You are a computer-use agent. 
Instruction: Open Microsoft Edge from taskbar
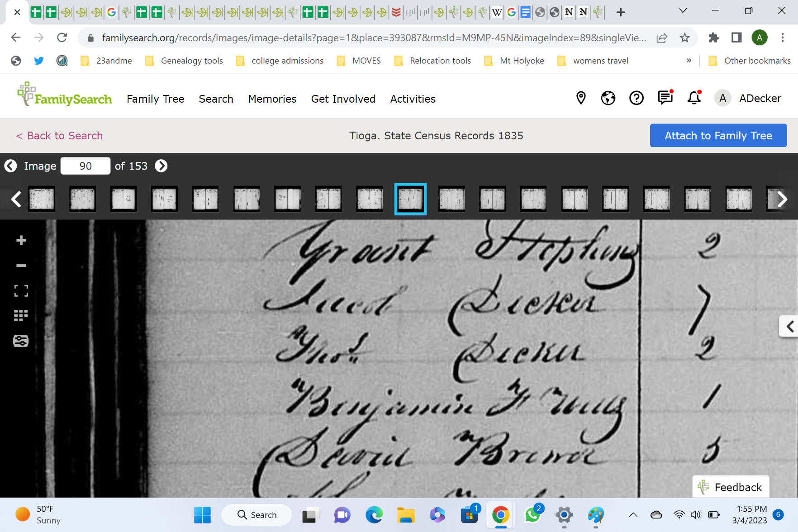374,515
